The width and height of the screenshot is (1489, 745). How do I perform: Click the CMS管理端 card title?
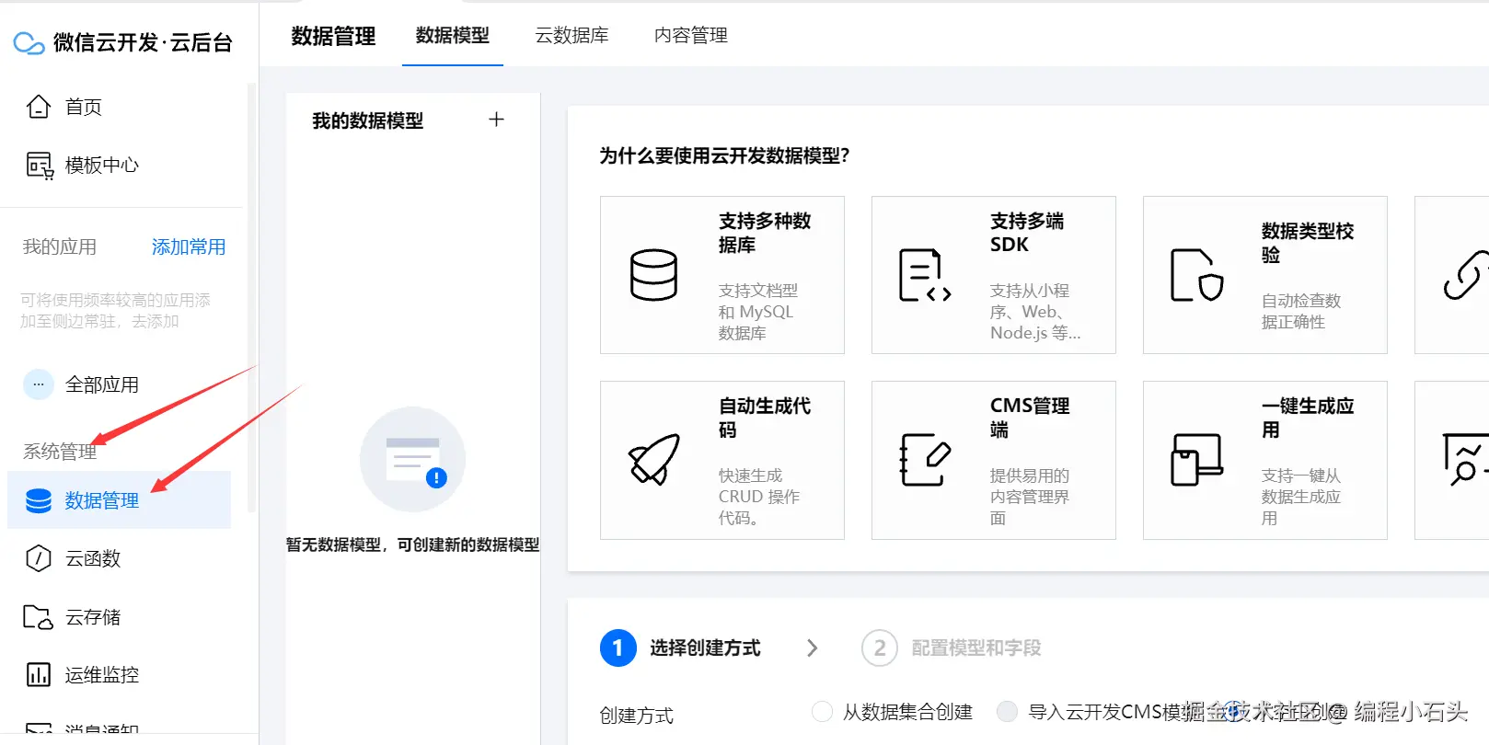click(x=1030, y=418)
